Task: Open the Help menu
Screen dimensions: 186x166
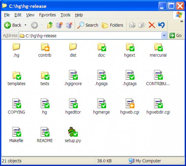Action: (79, 15)
